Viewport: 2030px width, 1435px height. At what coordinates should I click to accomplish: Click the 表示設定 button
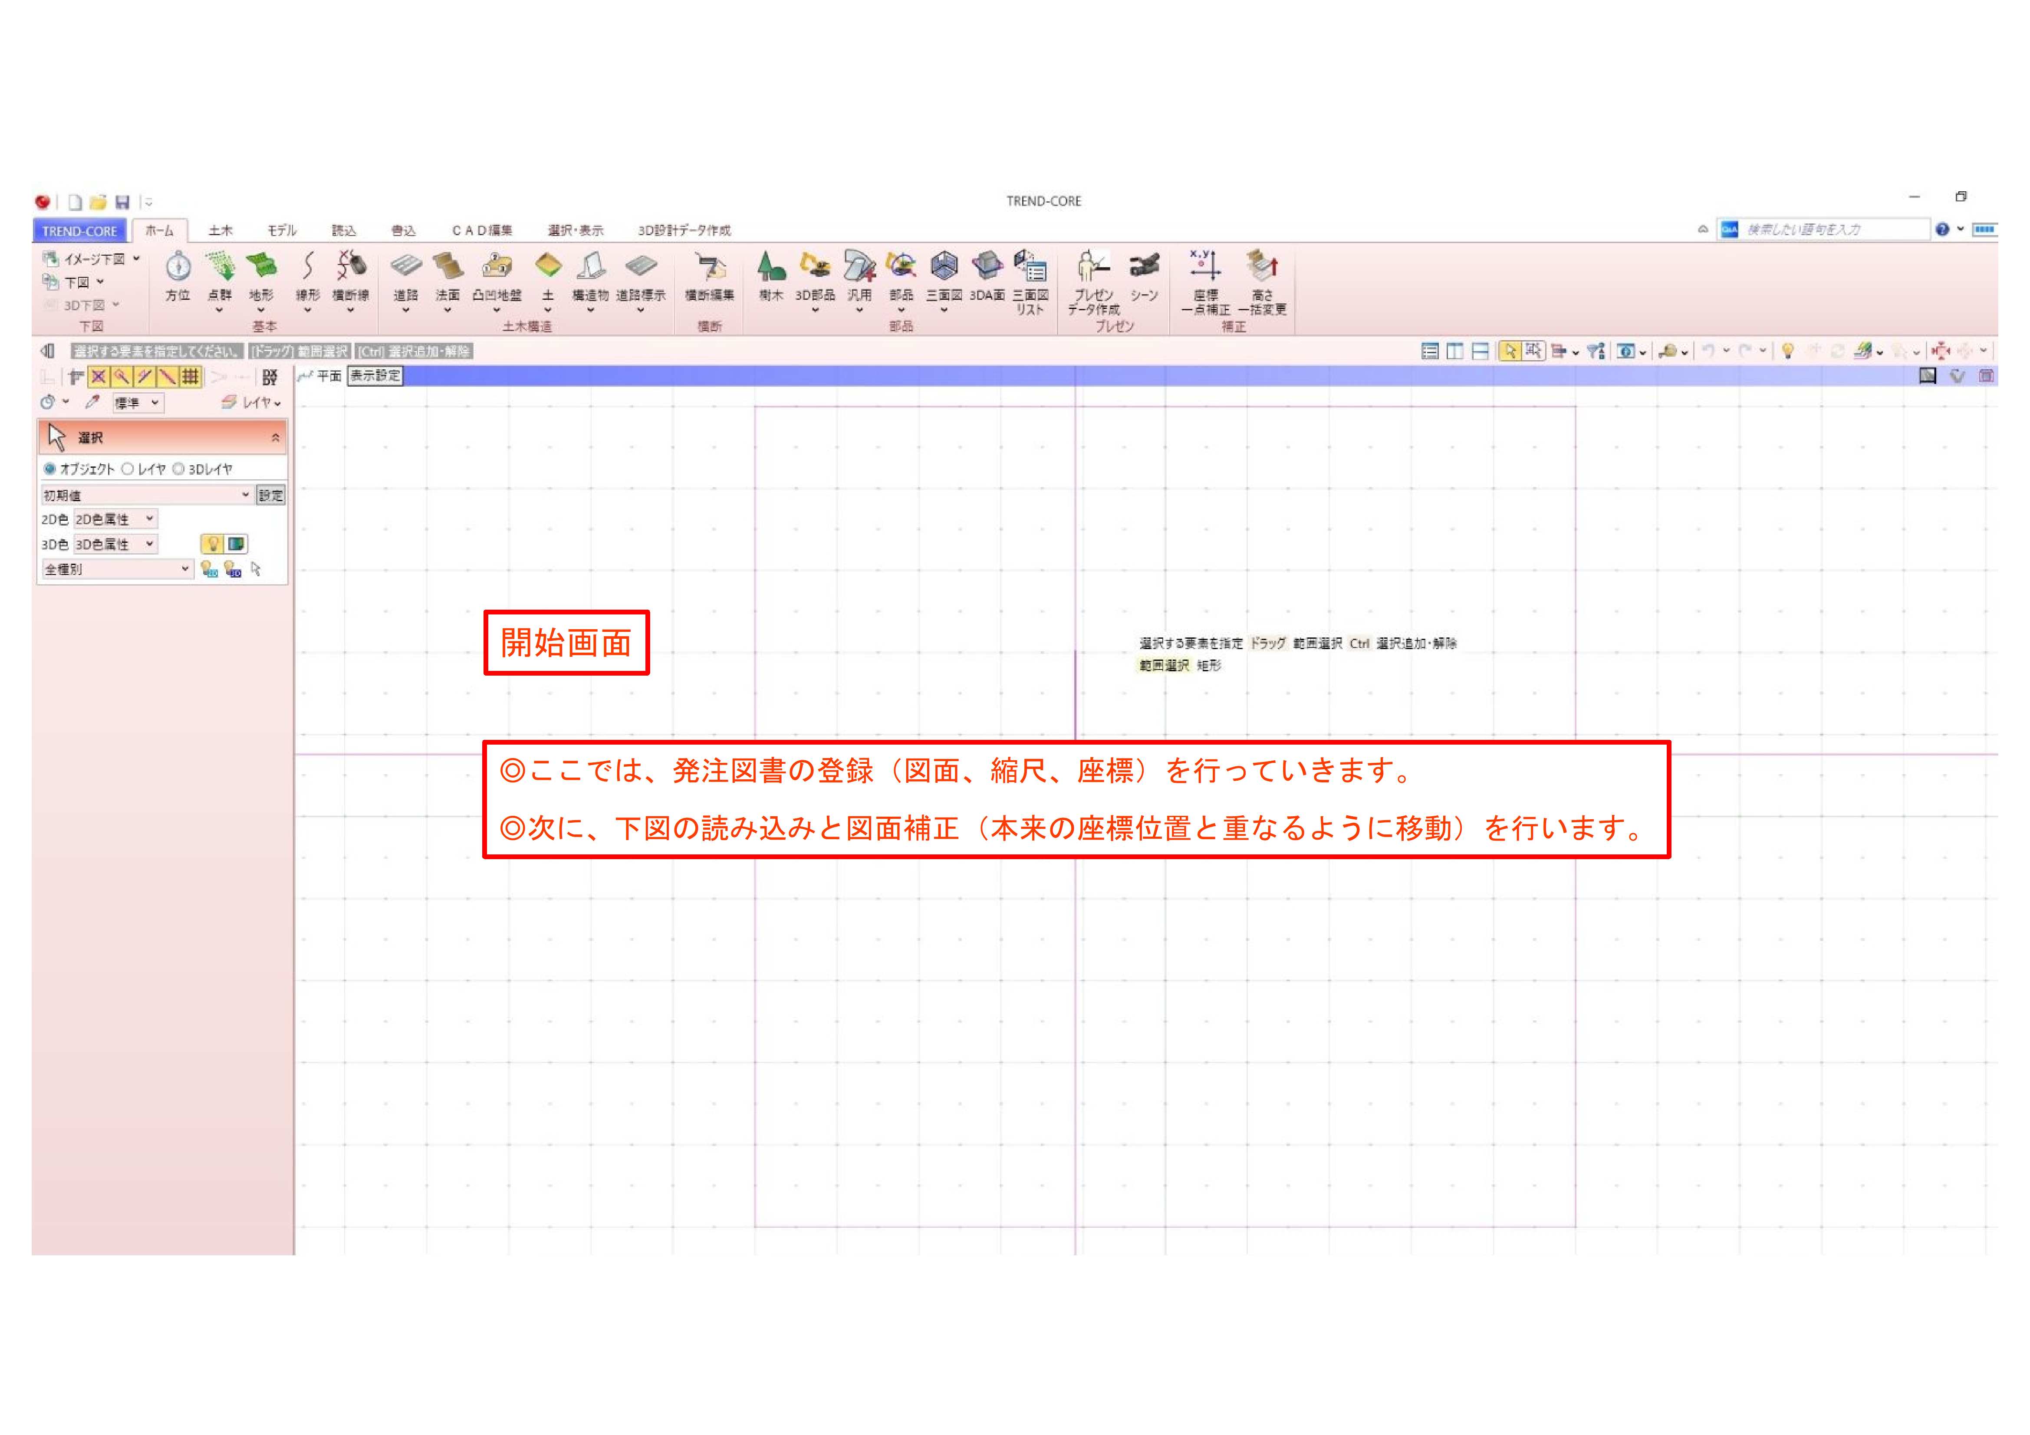point(375,376)
